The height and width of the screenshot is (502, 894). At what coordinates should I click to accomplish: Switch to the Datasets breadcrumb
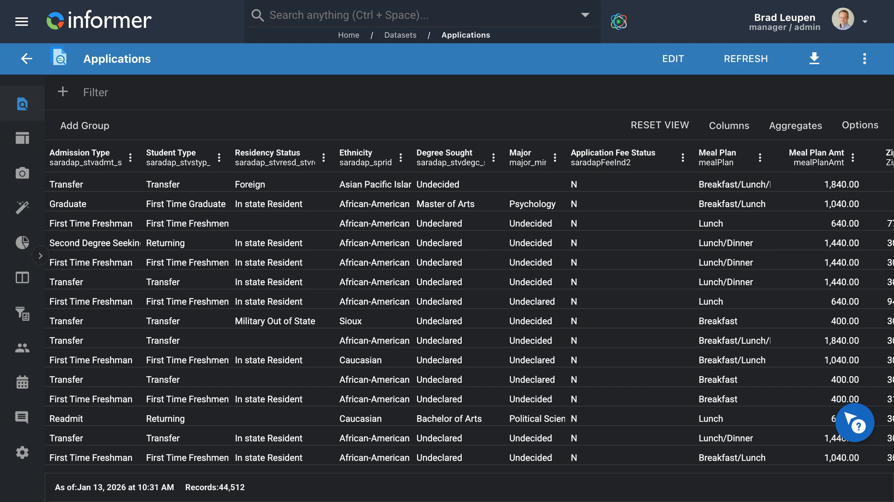(x=400, y=35)
